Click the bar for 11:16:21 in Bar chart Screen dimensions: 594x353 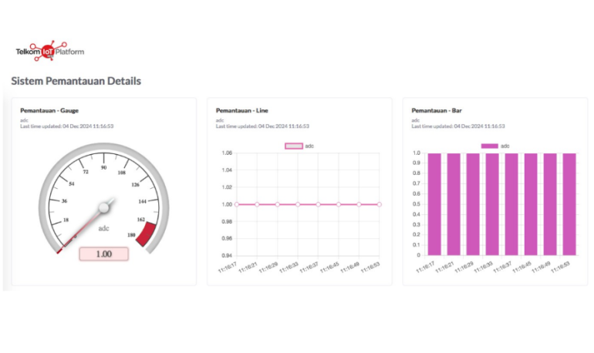click(454, 204)
